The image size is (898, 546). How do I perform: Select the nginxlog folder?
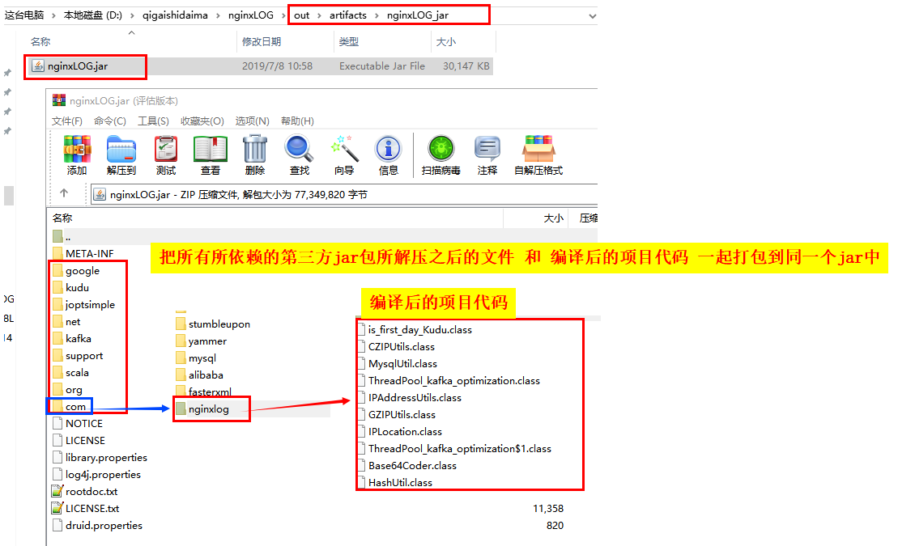click(x=202, y=409)
